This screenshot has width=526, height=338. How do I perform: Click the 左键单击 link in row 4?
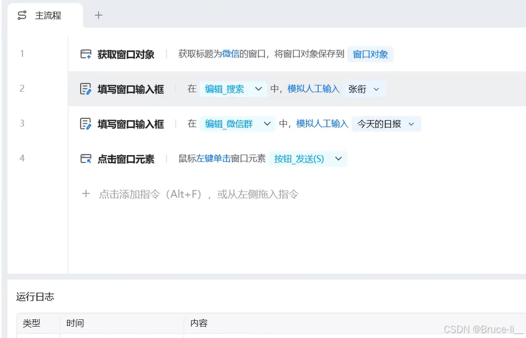click(x=213, y=159)
